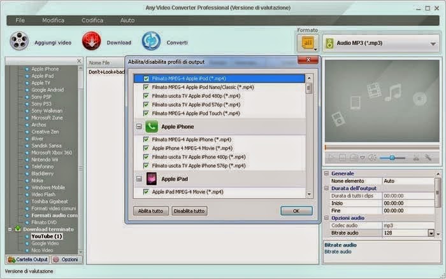Click the play button in preview player
This screenshot has width=446, height=279.
[x=331, y=158]
